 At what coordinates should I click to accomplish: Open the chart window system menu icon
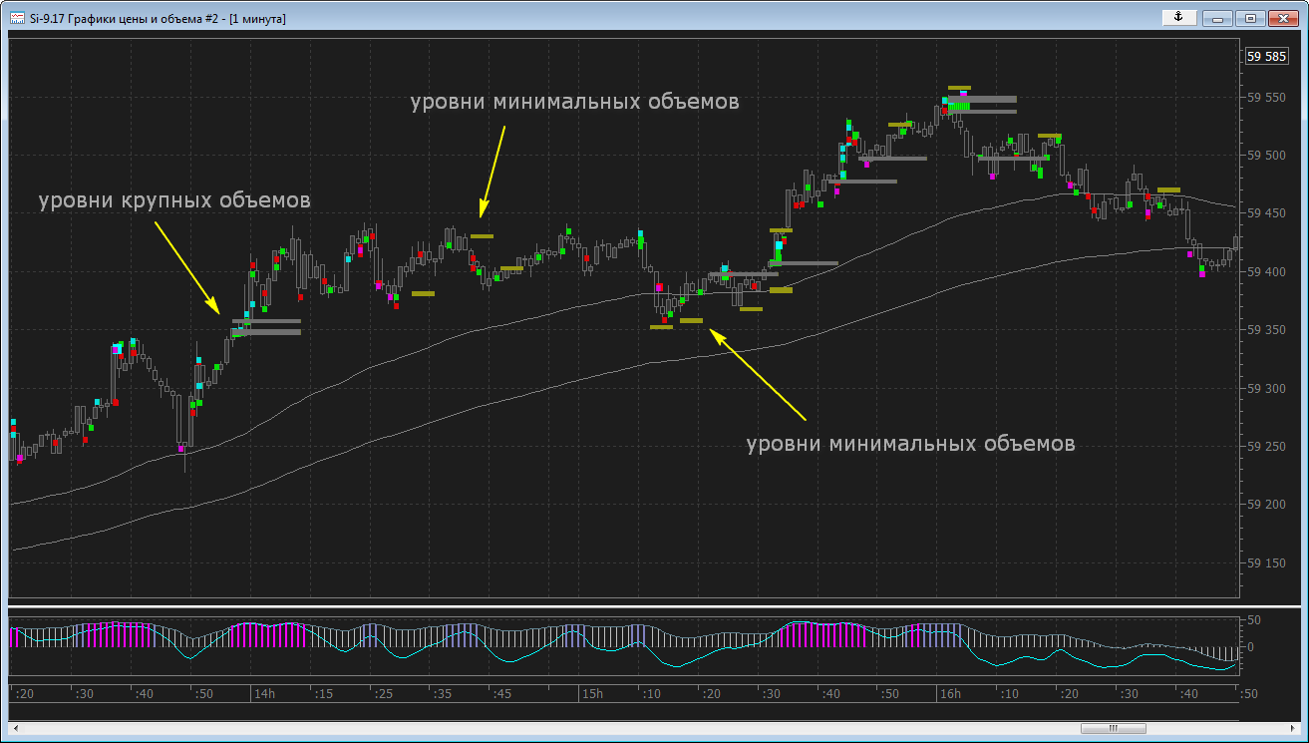click(x=17, y=18)
